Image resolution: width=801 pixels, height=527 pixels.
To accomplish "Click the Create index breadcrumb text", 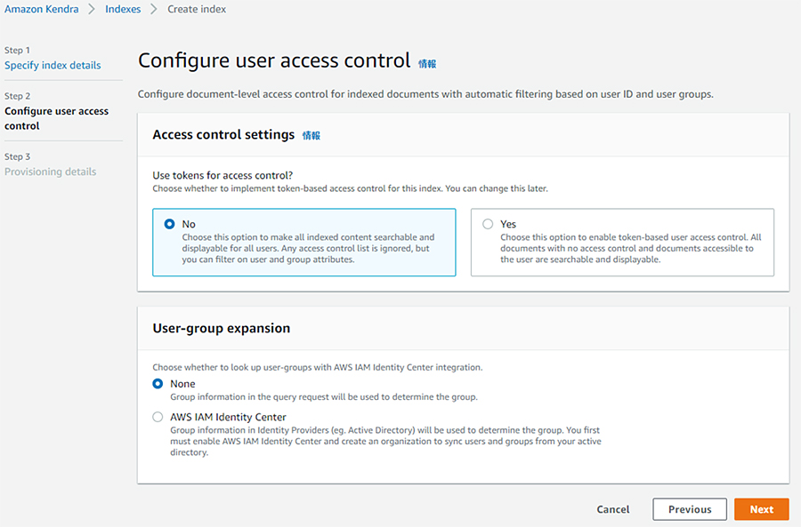I will click(197, 9).
